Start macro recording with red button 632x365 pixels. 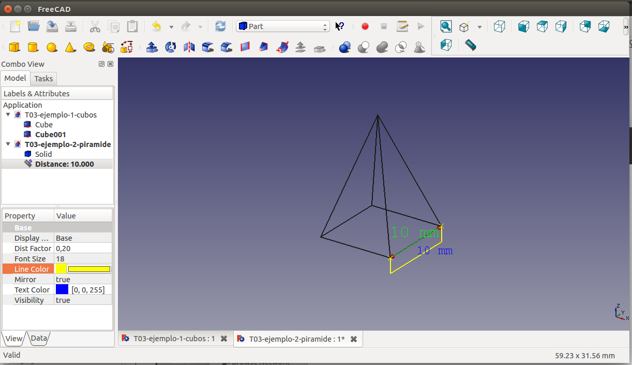[x=365, y=26]
